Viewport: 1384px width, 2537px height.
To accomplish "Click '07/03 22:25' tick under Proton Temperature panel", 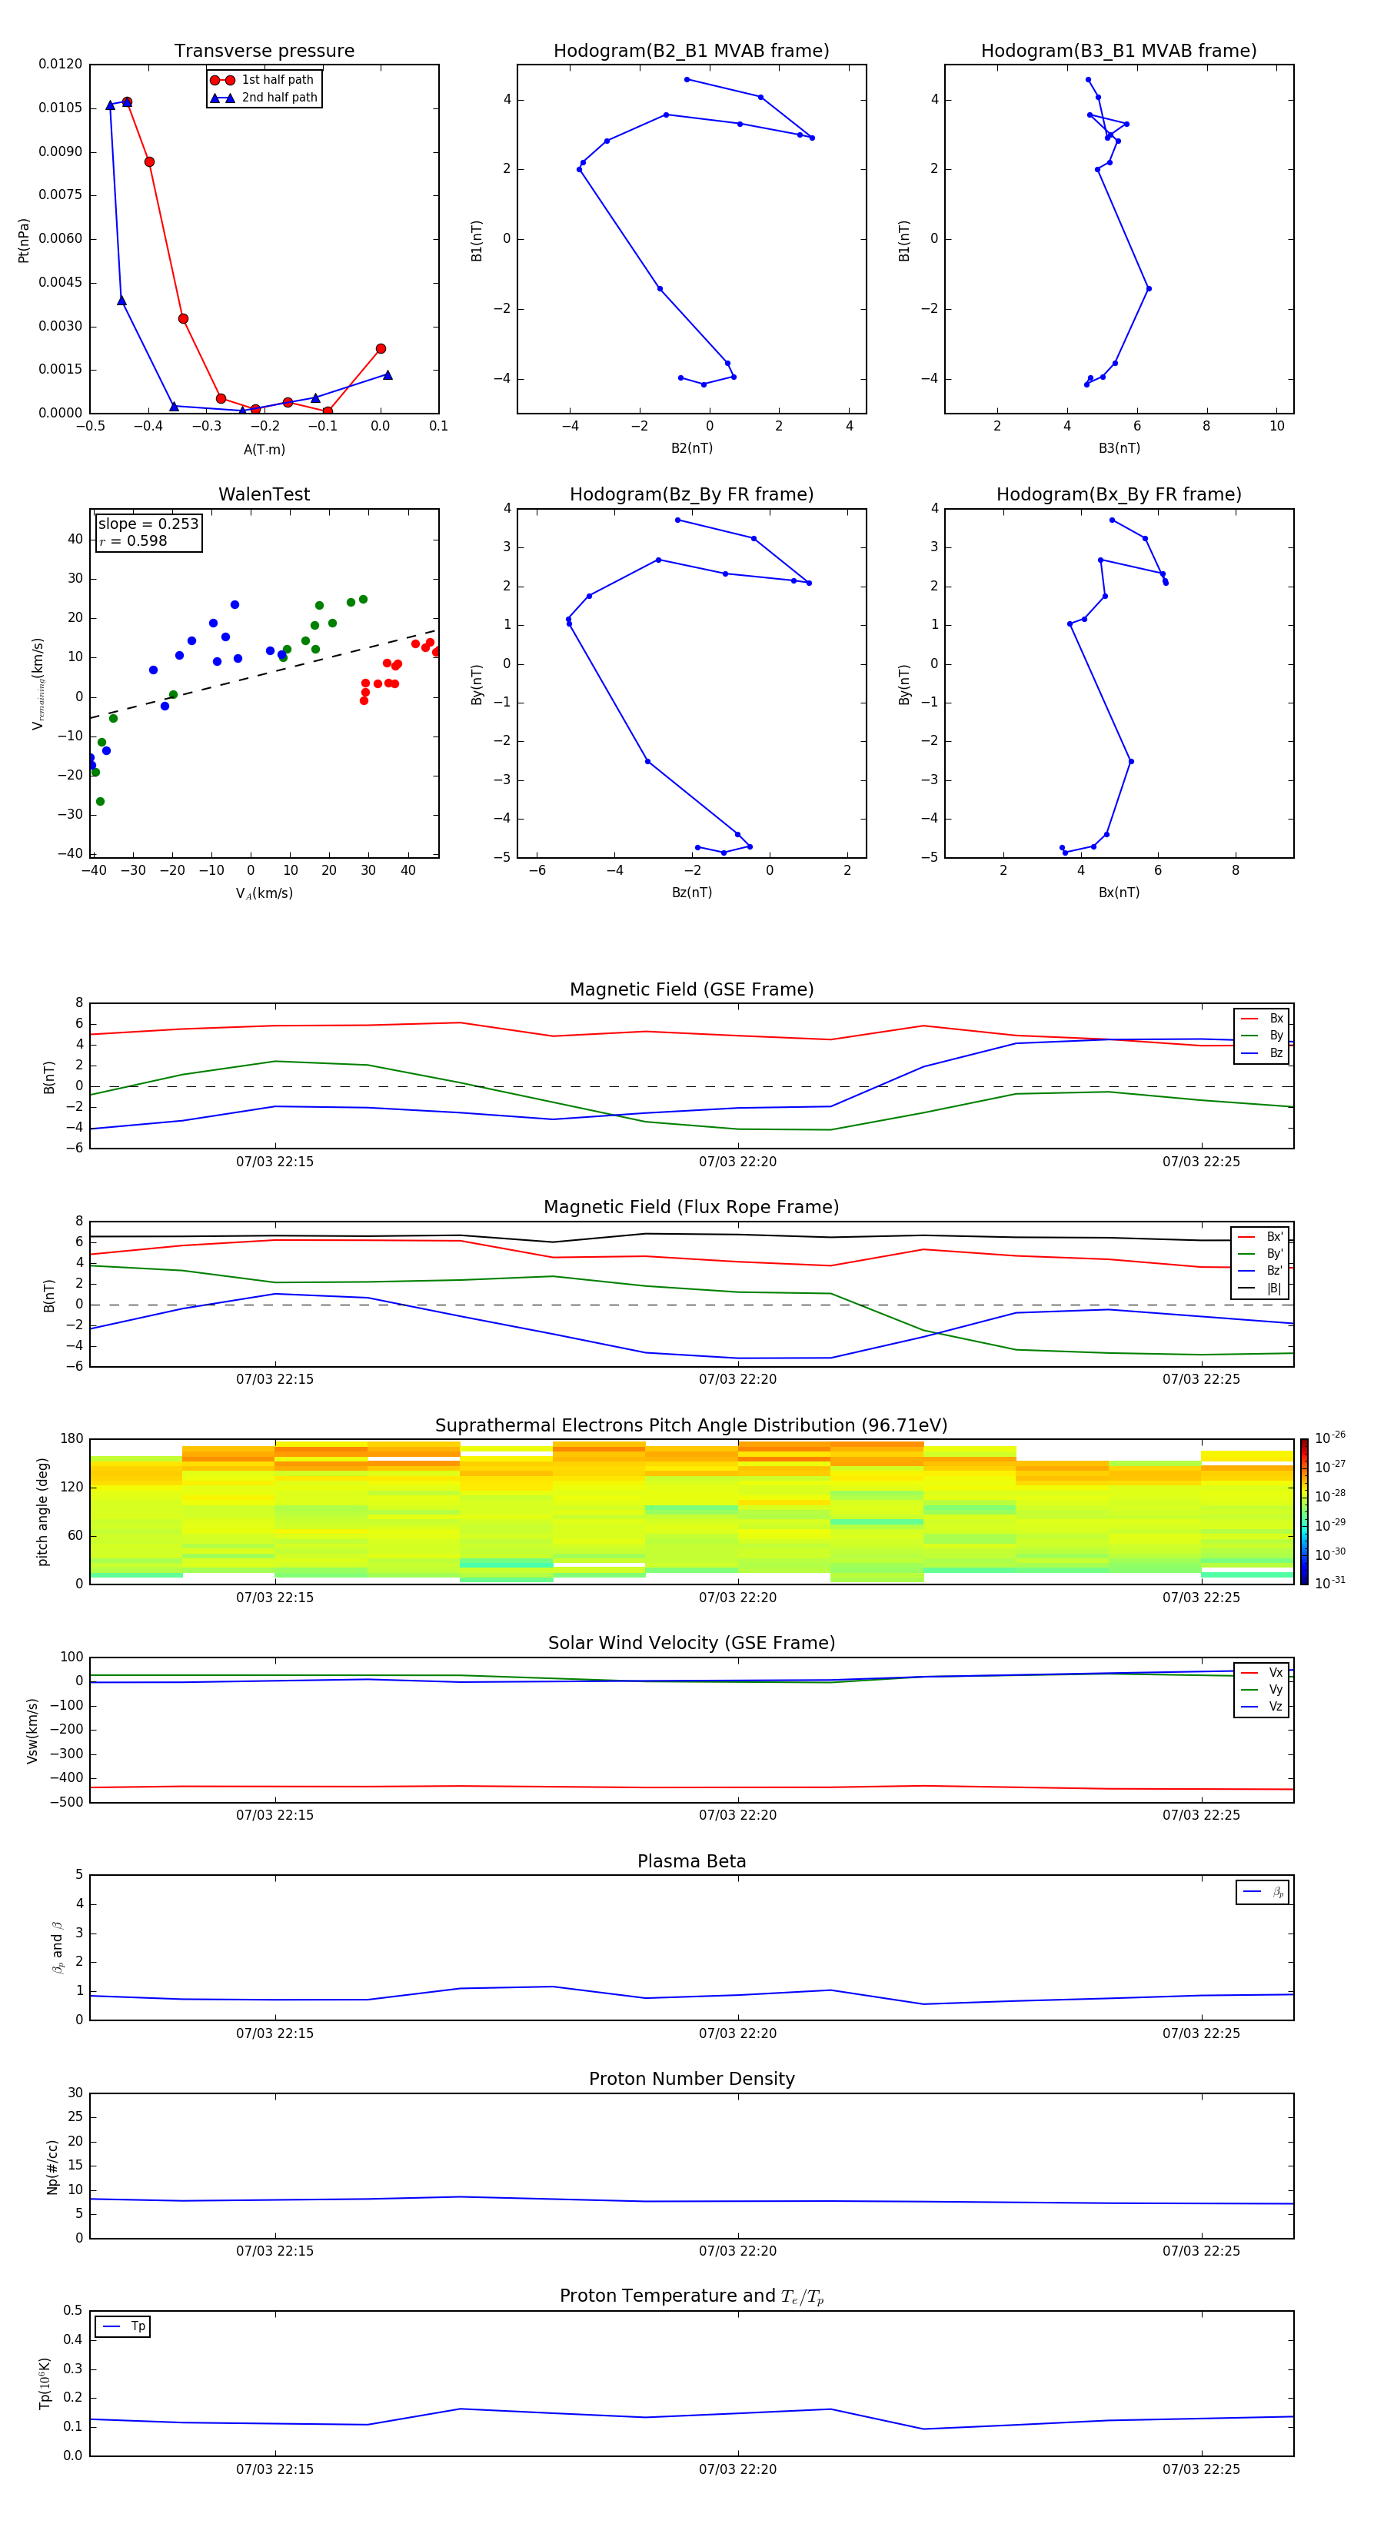I will [x=1201, y=2469].
